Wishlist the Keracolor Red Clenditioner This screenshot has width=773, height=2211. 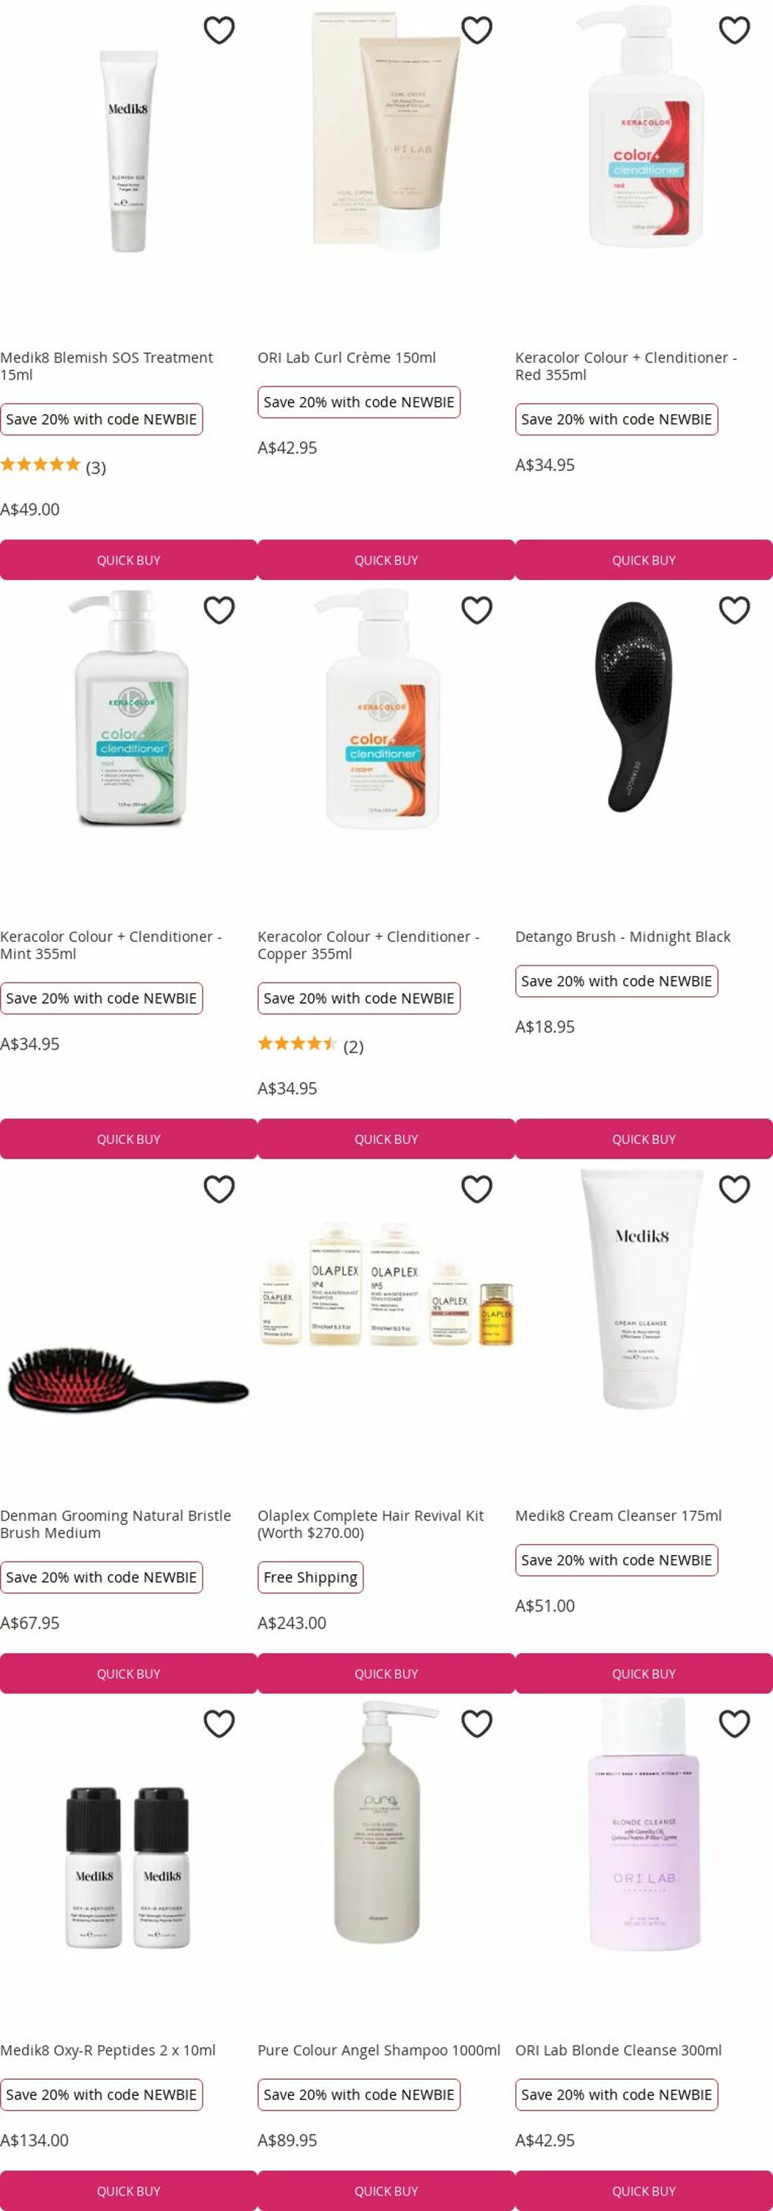pos(735,30)
